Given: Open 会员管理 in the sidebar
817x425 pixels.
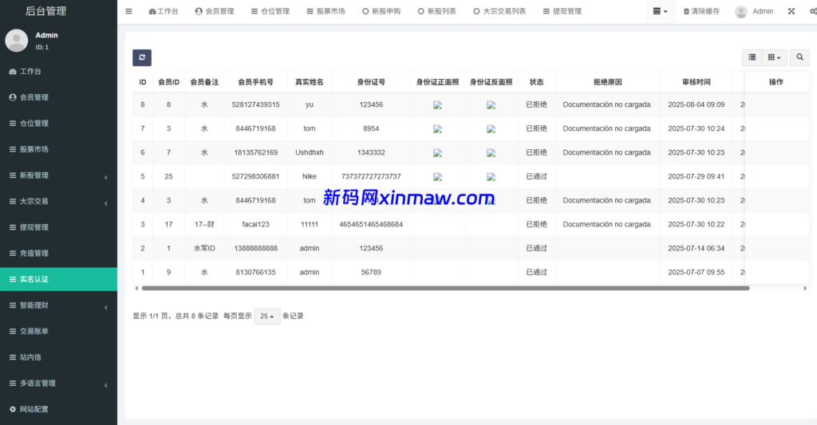Looking at the screenshot, I should 58,97.
